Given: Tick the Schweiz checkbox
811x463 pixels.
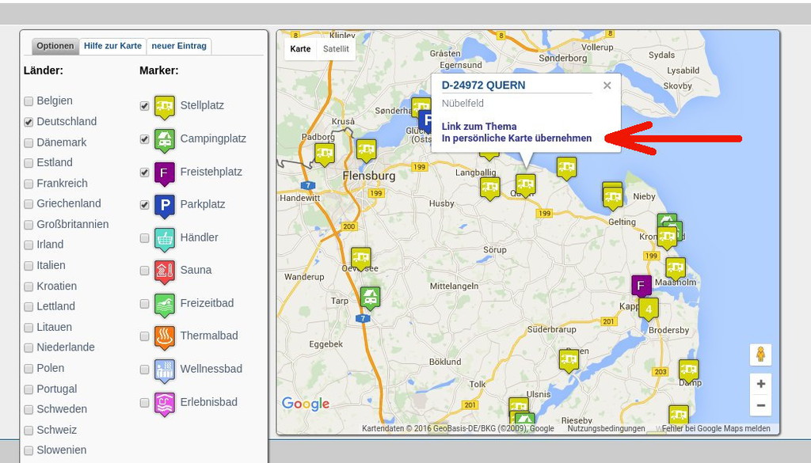Looking at the screenshot, I should (29, 430).
